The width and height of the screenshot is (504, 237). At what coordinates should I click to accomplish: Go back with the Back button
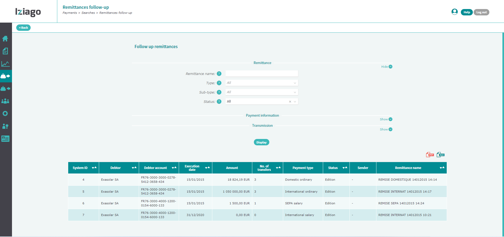point(23,28)
